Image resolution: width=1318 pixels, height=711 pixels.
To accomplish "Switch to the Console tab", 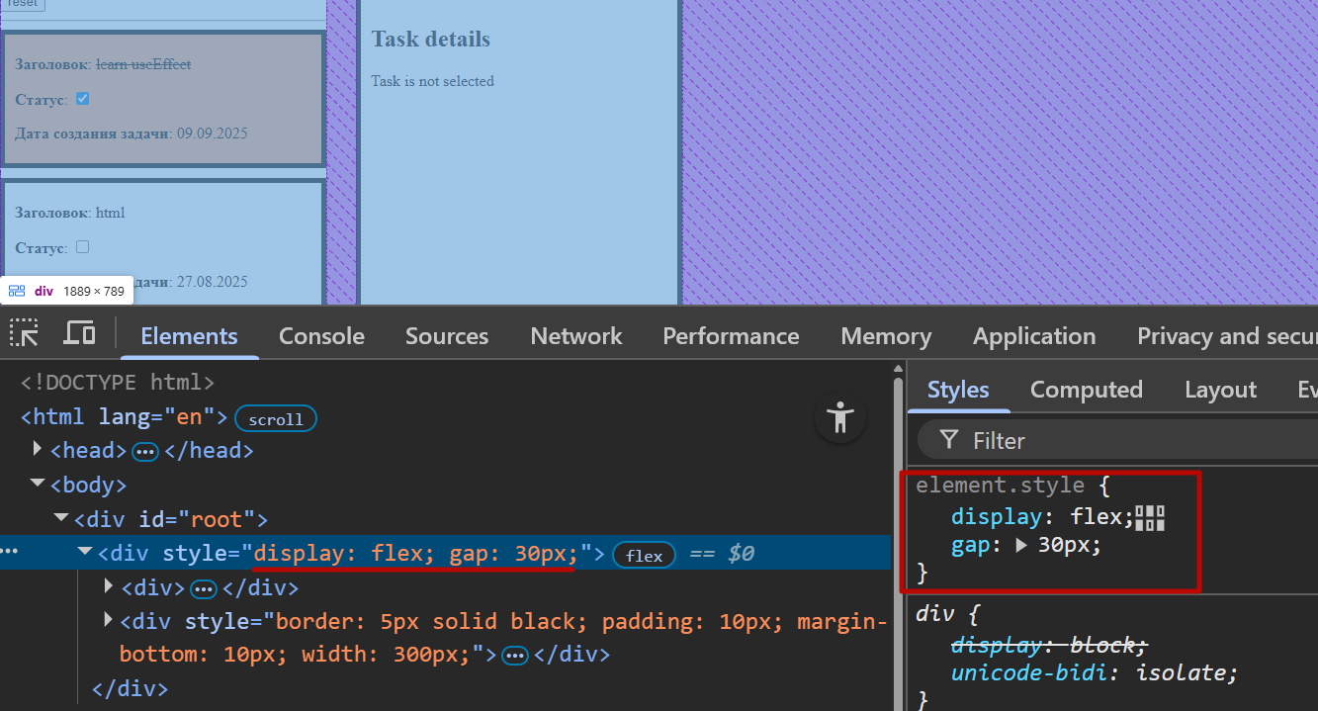I will 321,336.
